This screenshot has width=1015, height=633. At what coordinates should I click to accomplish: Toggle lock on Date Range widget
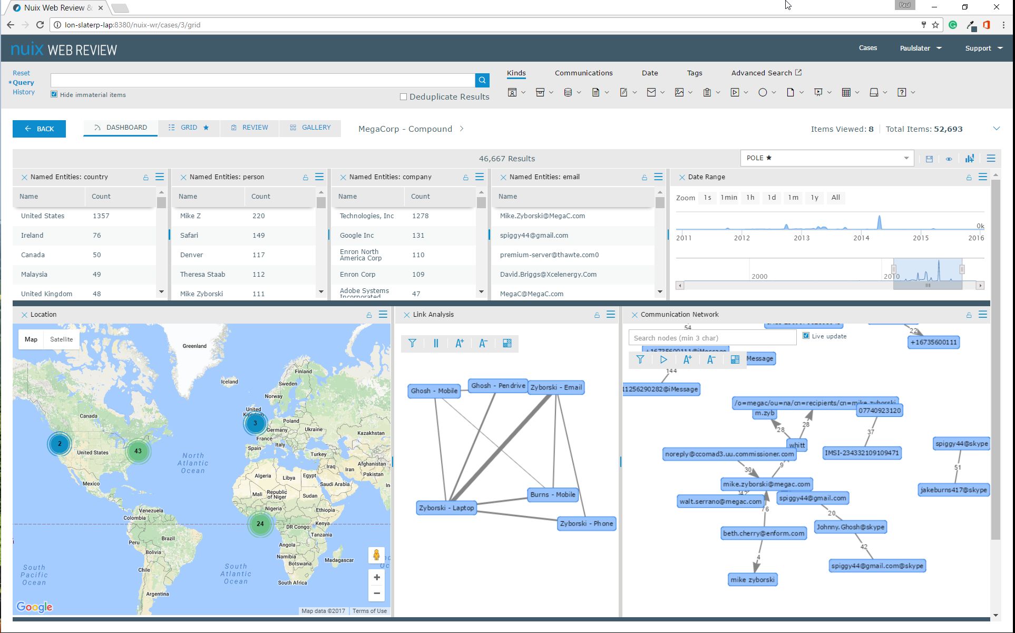click(969, 178)
